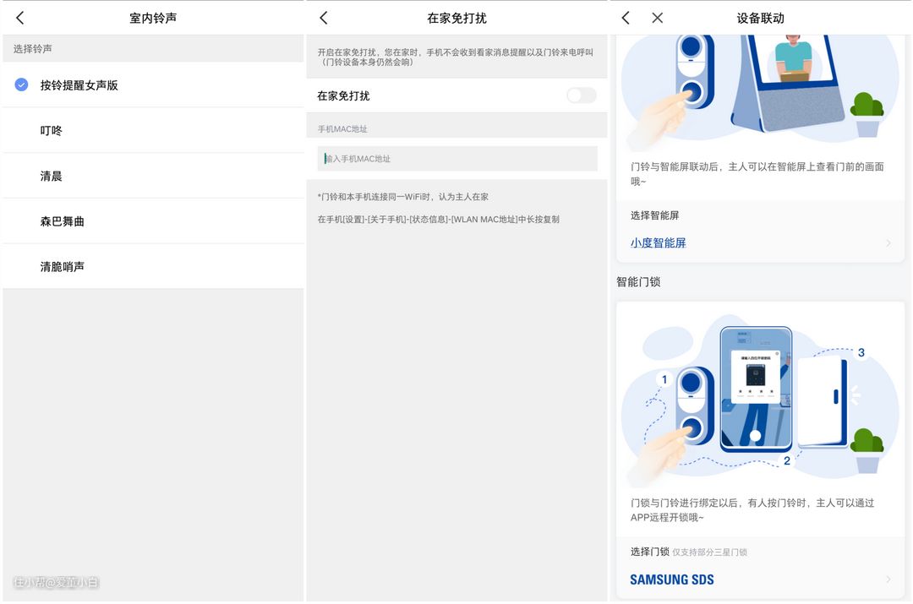
Task: Choose the 清晨 ringtone
Action: pos(52,176)
